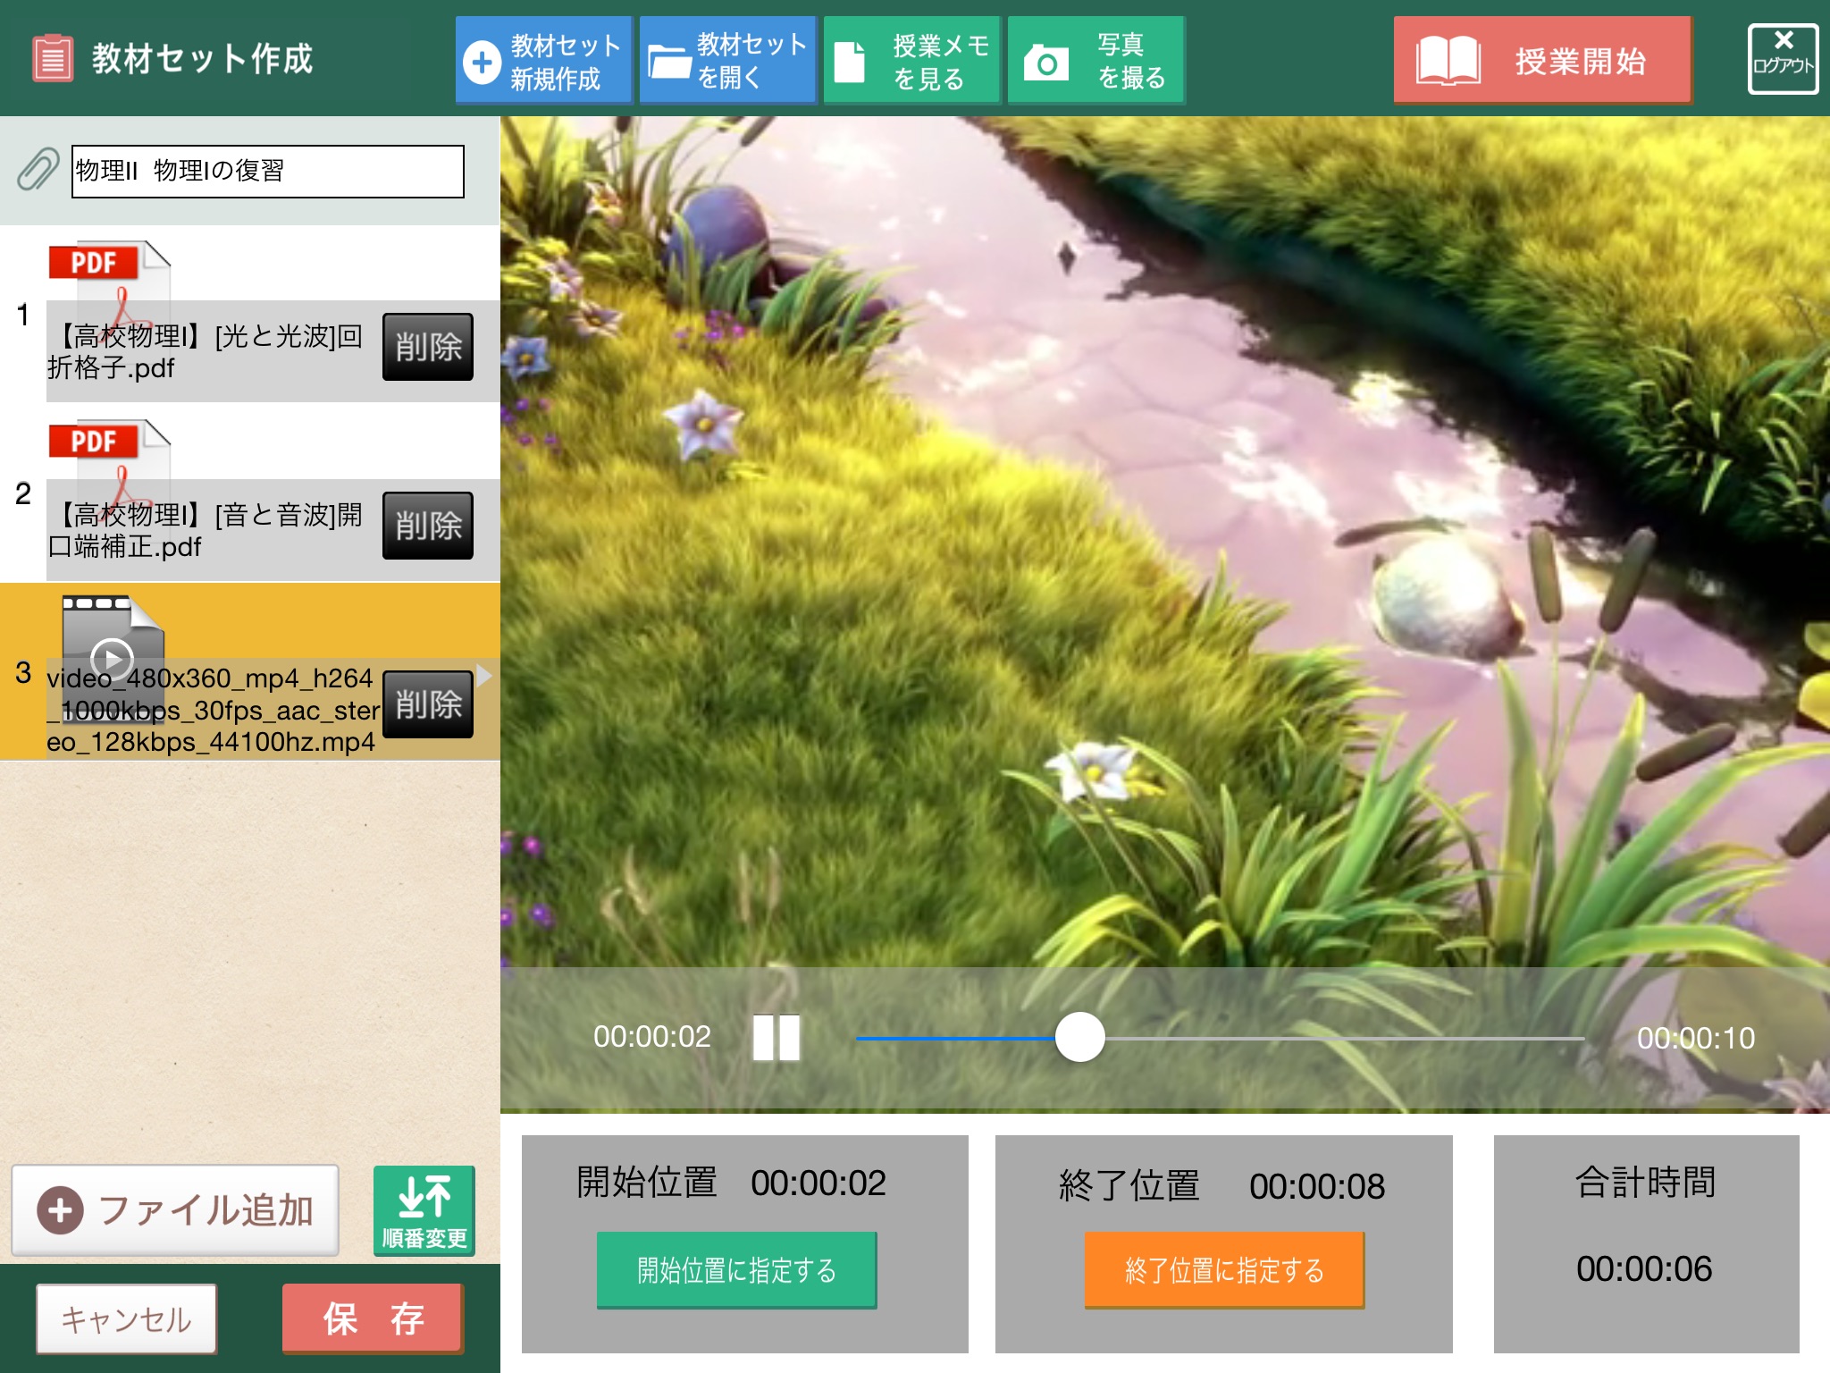Open an existing 教材セット
The height and width of the screenshot is (1373, 1830).
click(727, 61)
